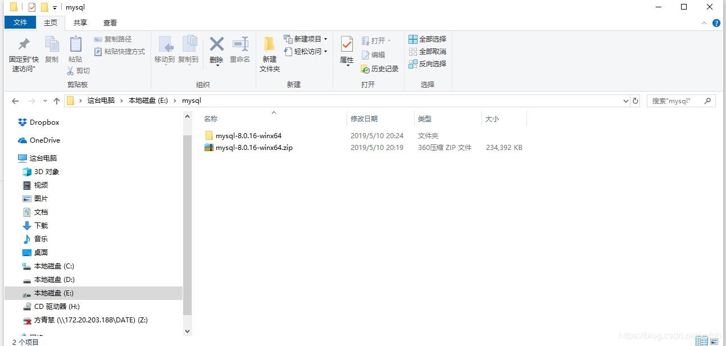This screenshot has height=346, width=726.
Task: Click 编辑 in the ribbon
Action: [x=373, y=55]
